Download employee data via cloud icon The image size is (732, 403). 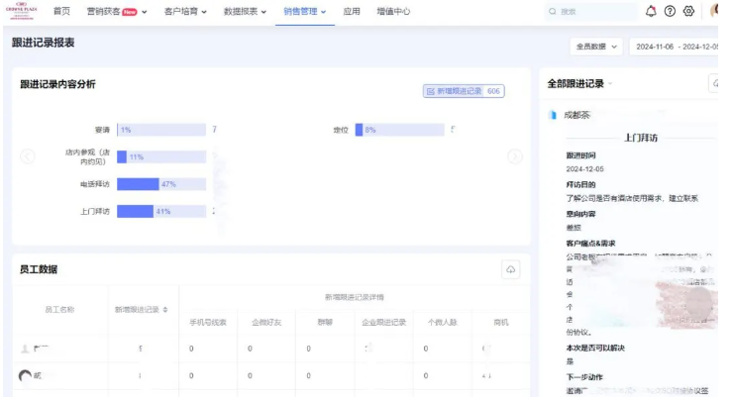[511, 269]
